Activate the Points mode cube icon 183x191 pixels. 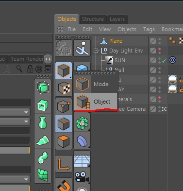click(x=64, y=106)
